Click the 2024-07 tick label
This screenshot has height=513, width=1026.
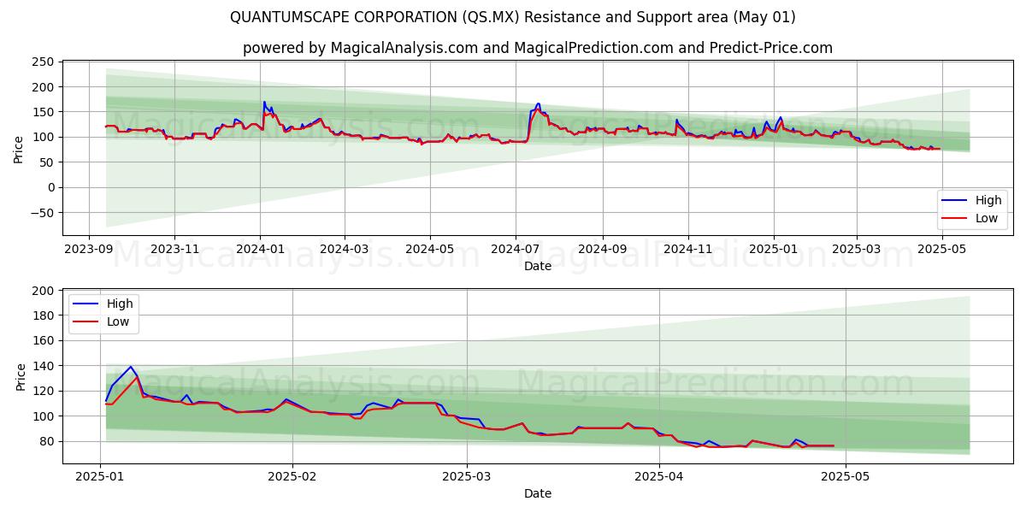pos(516,248)
